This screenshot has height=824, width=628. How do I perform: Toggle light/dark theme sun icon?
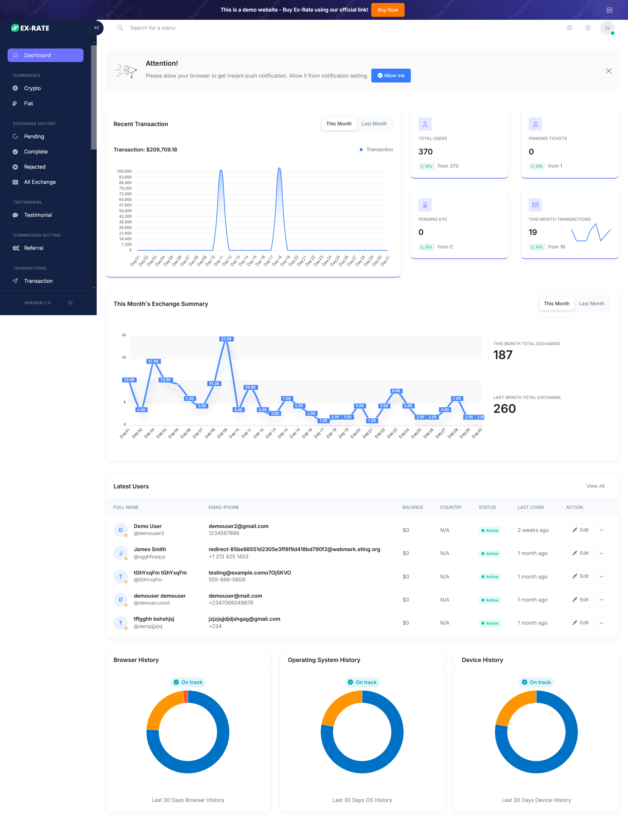(x=70, y=303)
